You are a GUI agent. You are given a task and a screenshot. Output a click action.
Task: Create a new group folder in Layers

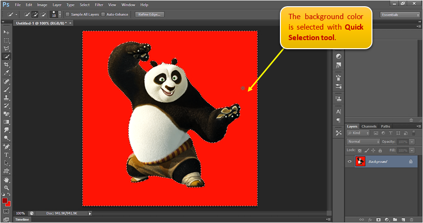395,220
